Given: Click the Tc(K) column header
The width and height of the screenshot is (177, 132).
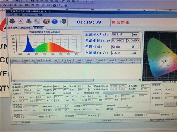Looking at the screenshot, I should click(x=78, y=60).
